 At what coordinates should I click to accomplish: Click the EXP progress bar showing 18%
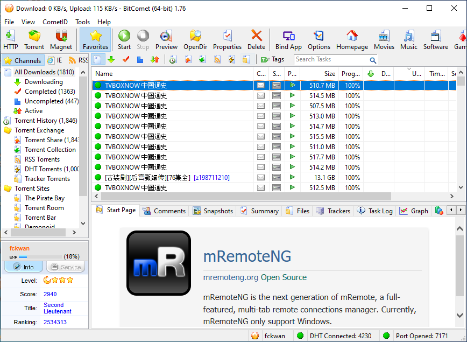40,257
